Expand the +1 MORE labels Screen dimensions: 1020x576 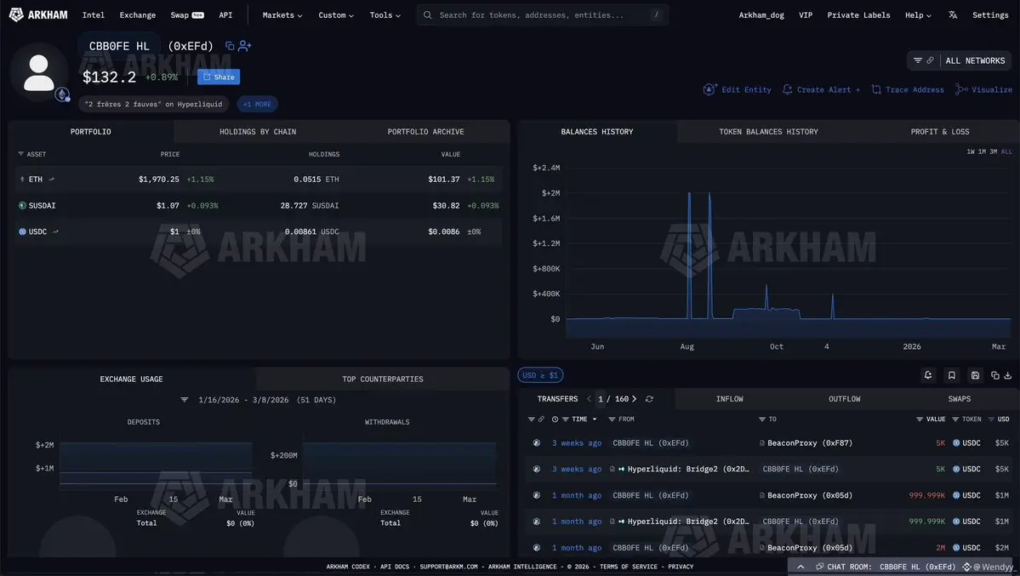point(257,104)
